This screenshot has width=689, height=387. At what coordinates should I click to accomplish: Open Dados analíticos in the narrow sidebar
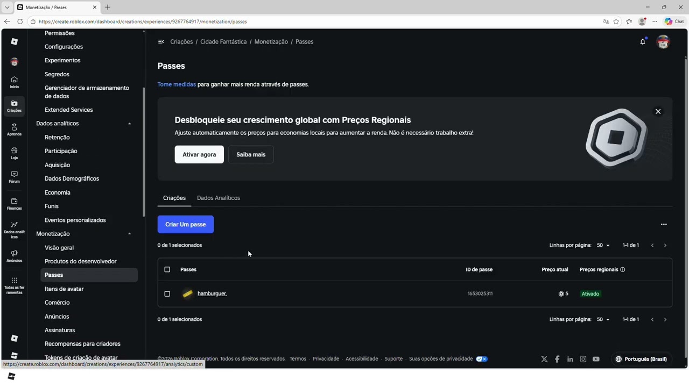coord(14,230)
